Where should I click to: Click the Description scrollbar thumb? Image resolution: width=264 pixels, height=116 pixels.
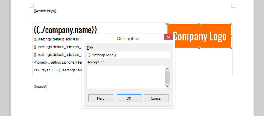pos(167,77)
